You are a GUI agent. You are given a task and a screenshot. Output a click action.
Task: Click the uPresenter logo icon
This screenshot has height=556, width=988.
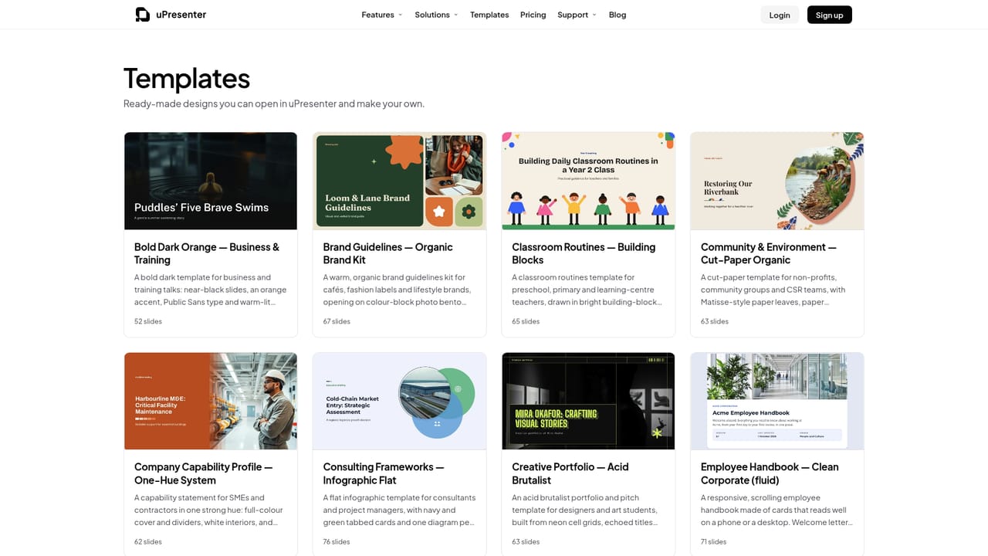(x=143, y=15)
